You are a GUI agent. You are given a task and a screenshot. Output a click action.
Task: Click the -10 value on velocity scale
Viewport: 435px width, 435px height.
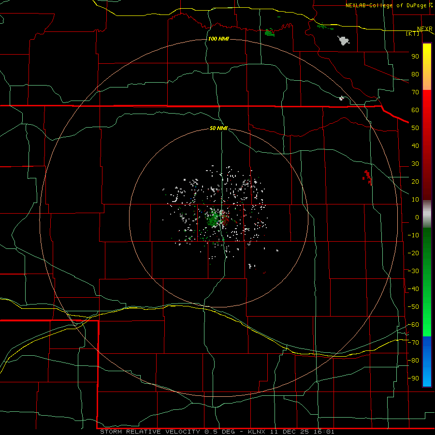click(x=413, y=235)
